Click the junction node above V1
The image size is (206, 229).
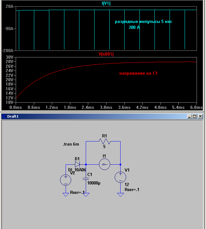pyautogui.click(x=120, y=164)
